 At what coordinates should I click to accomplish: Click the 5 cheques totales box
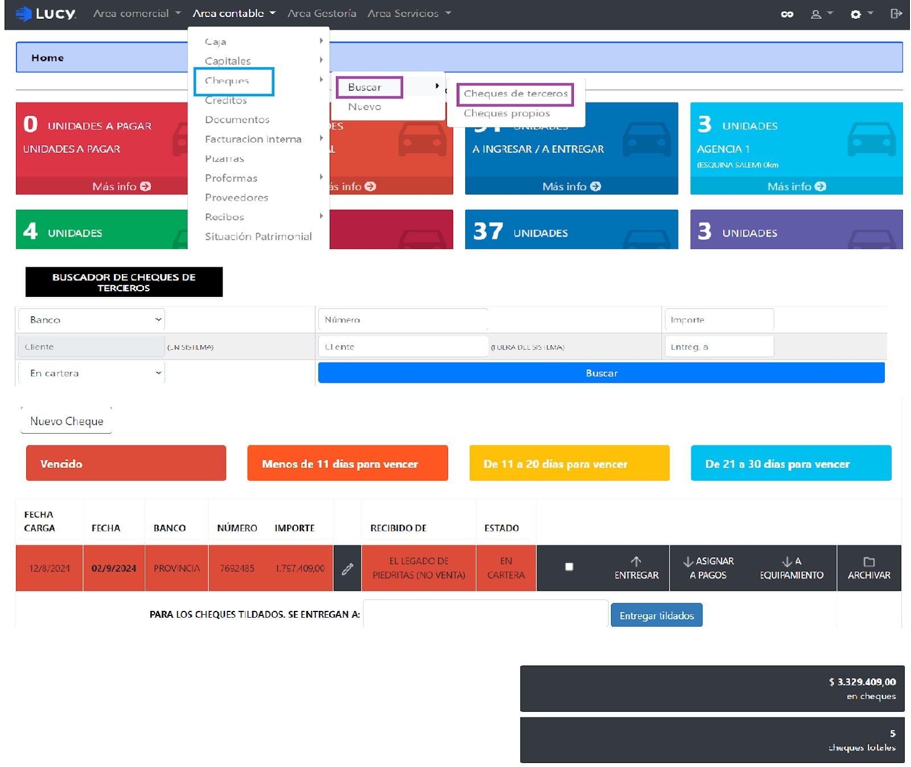pyautogui.click(x=712, y=740)
